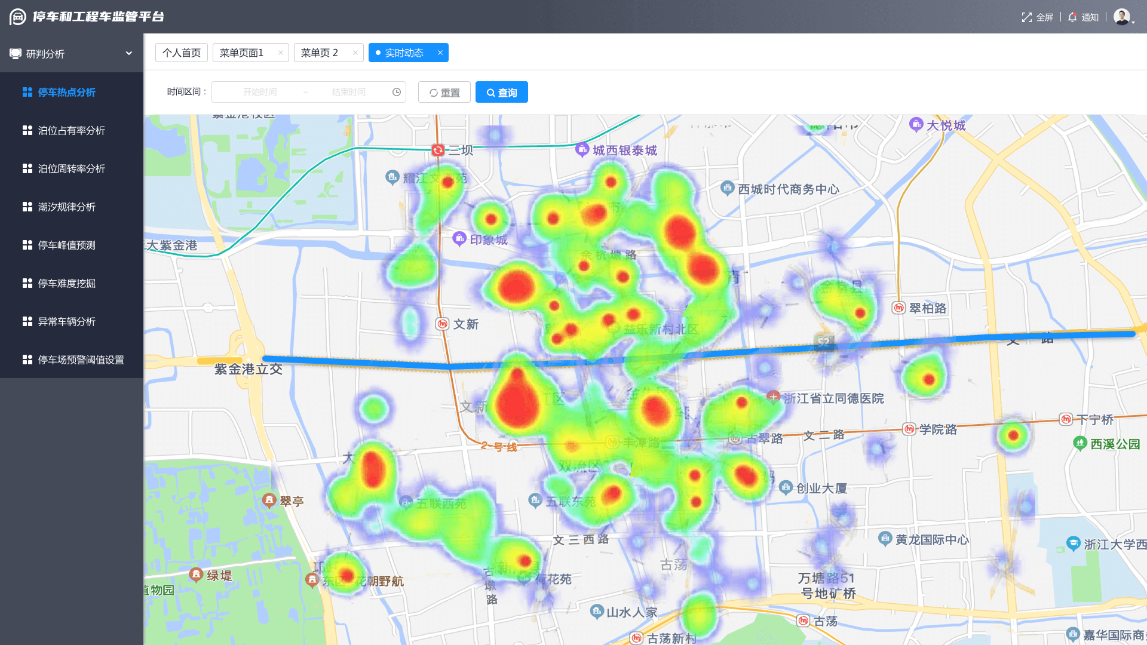1147x645 pixels.
Task: Open the 个人首页 tab
Action: [x=182, y=53]
